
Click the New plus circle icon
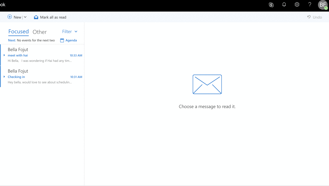click(10, 17)
